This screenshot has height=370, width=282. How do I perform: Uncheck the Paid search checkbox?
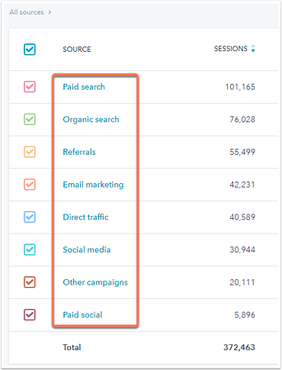30,87
